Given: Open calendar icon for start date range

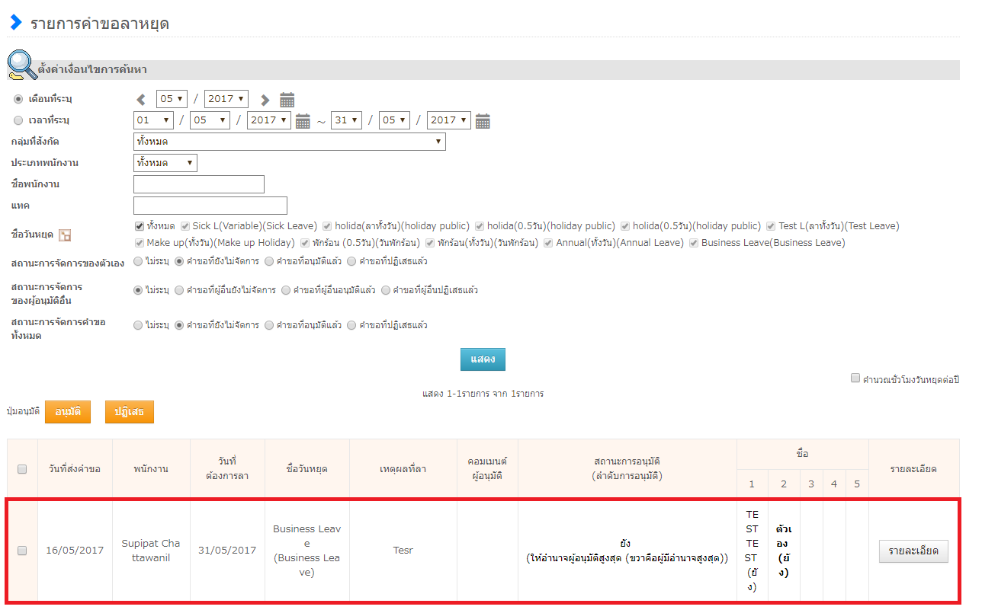Looking at the screenshot, I should tap(303, 121).
